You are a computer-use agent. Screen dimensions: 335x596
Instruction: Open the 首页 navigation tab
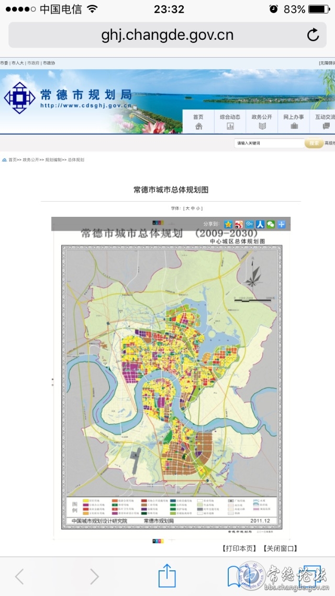[x=198, y=122]
